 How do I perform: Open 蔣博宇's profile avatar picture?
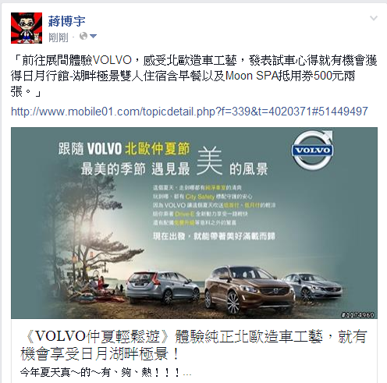(27, 28)
